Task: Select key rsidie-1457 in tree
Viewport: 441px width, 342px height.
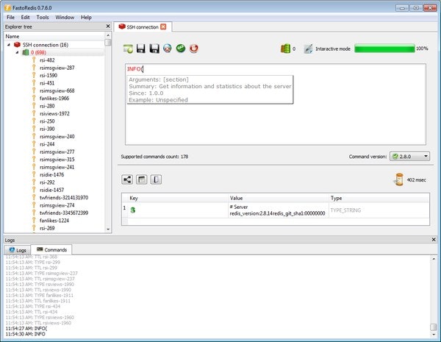Action: (x=51, y=190)
